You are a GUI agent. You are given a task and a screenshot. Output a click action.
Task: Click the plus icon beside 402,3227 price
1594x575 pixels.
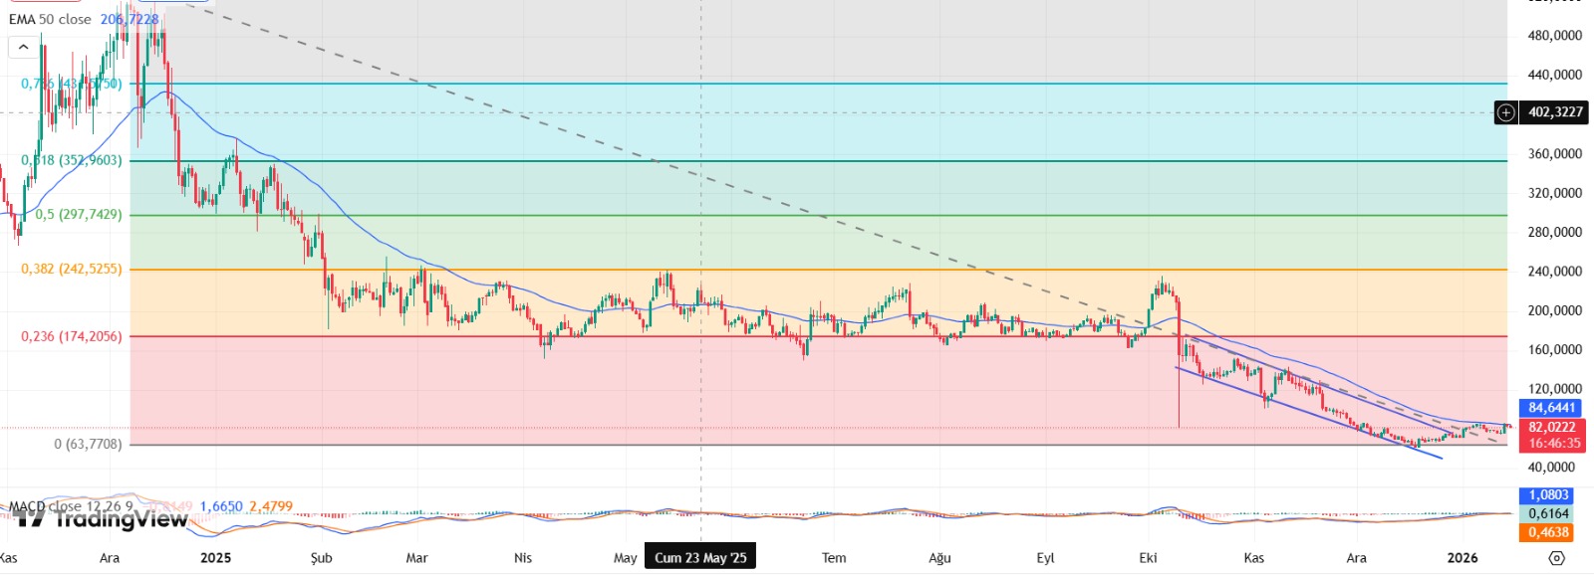point(1506,112)
